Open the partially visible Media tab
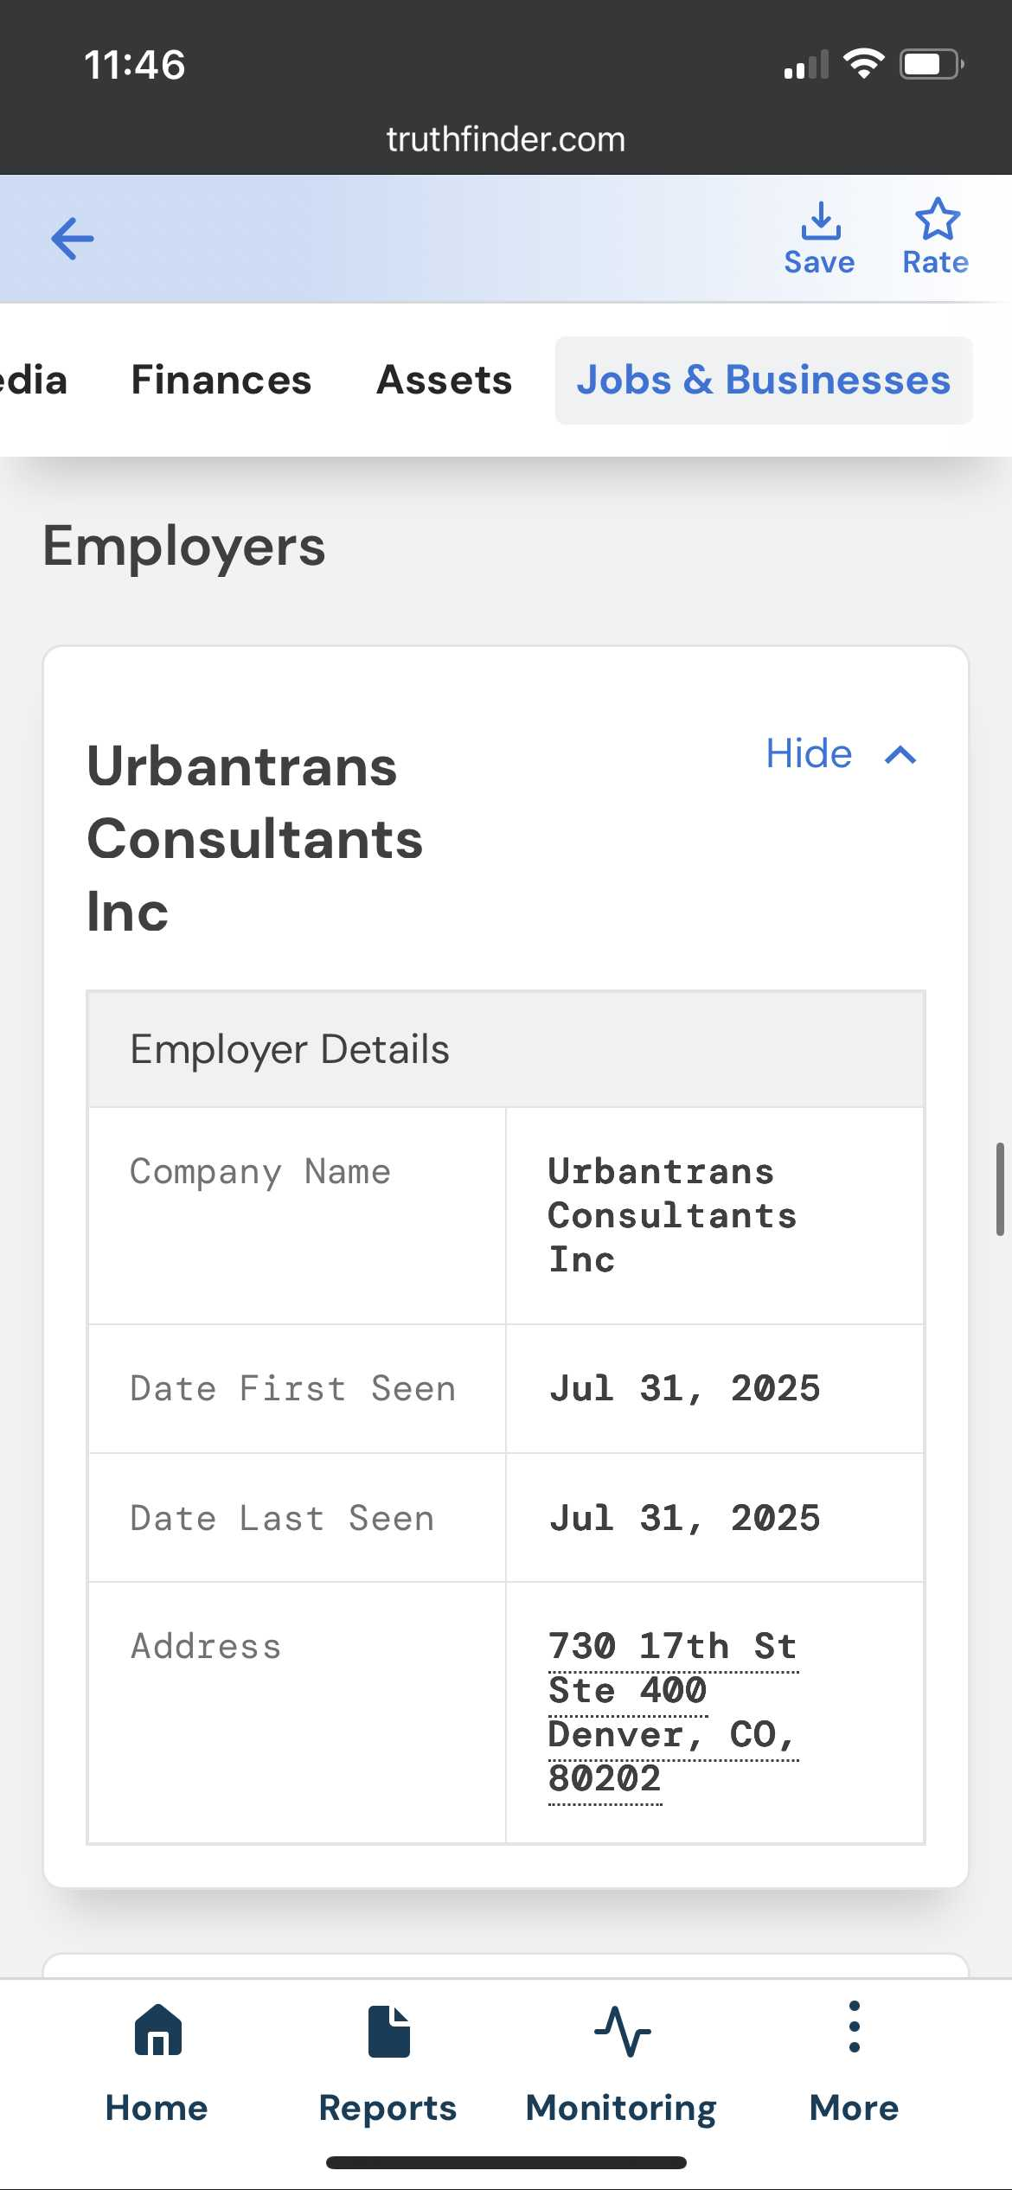Image resolution: width=1012 pixels, height=2190 pixels. pos(33,381)
